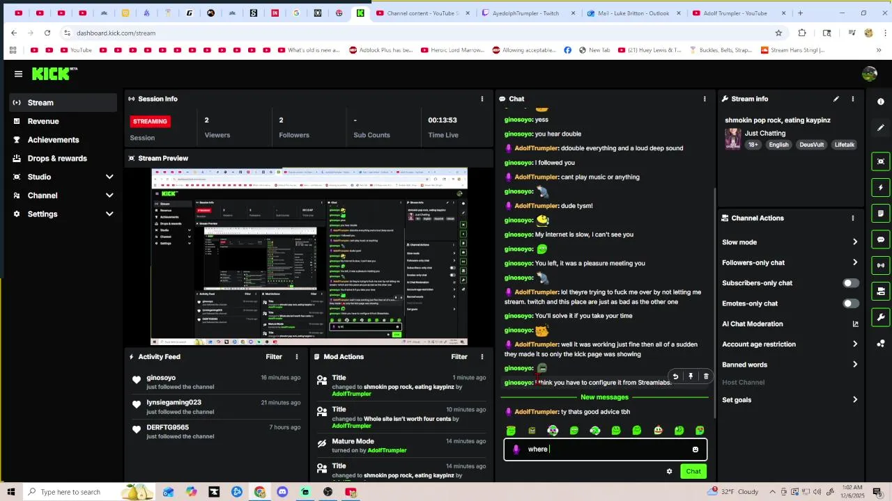Click the pencil icon in right sidebar
The width and height of the screenshot is (892, 501).
click(881, 128)
